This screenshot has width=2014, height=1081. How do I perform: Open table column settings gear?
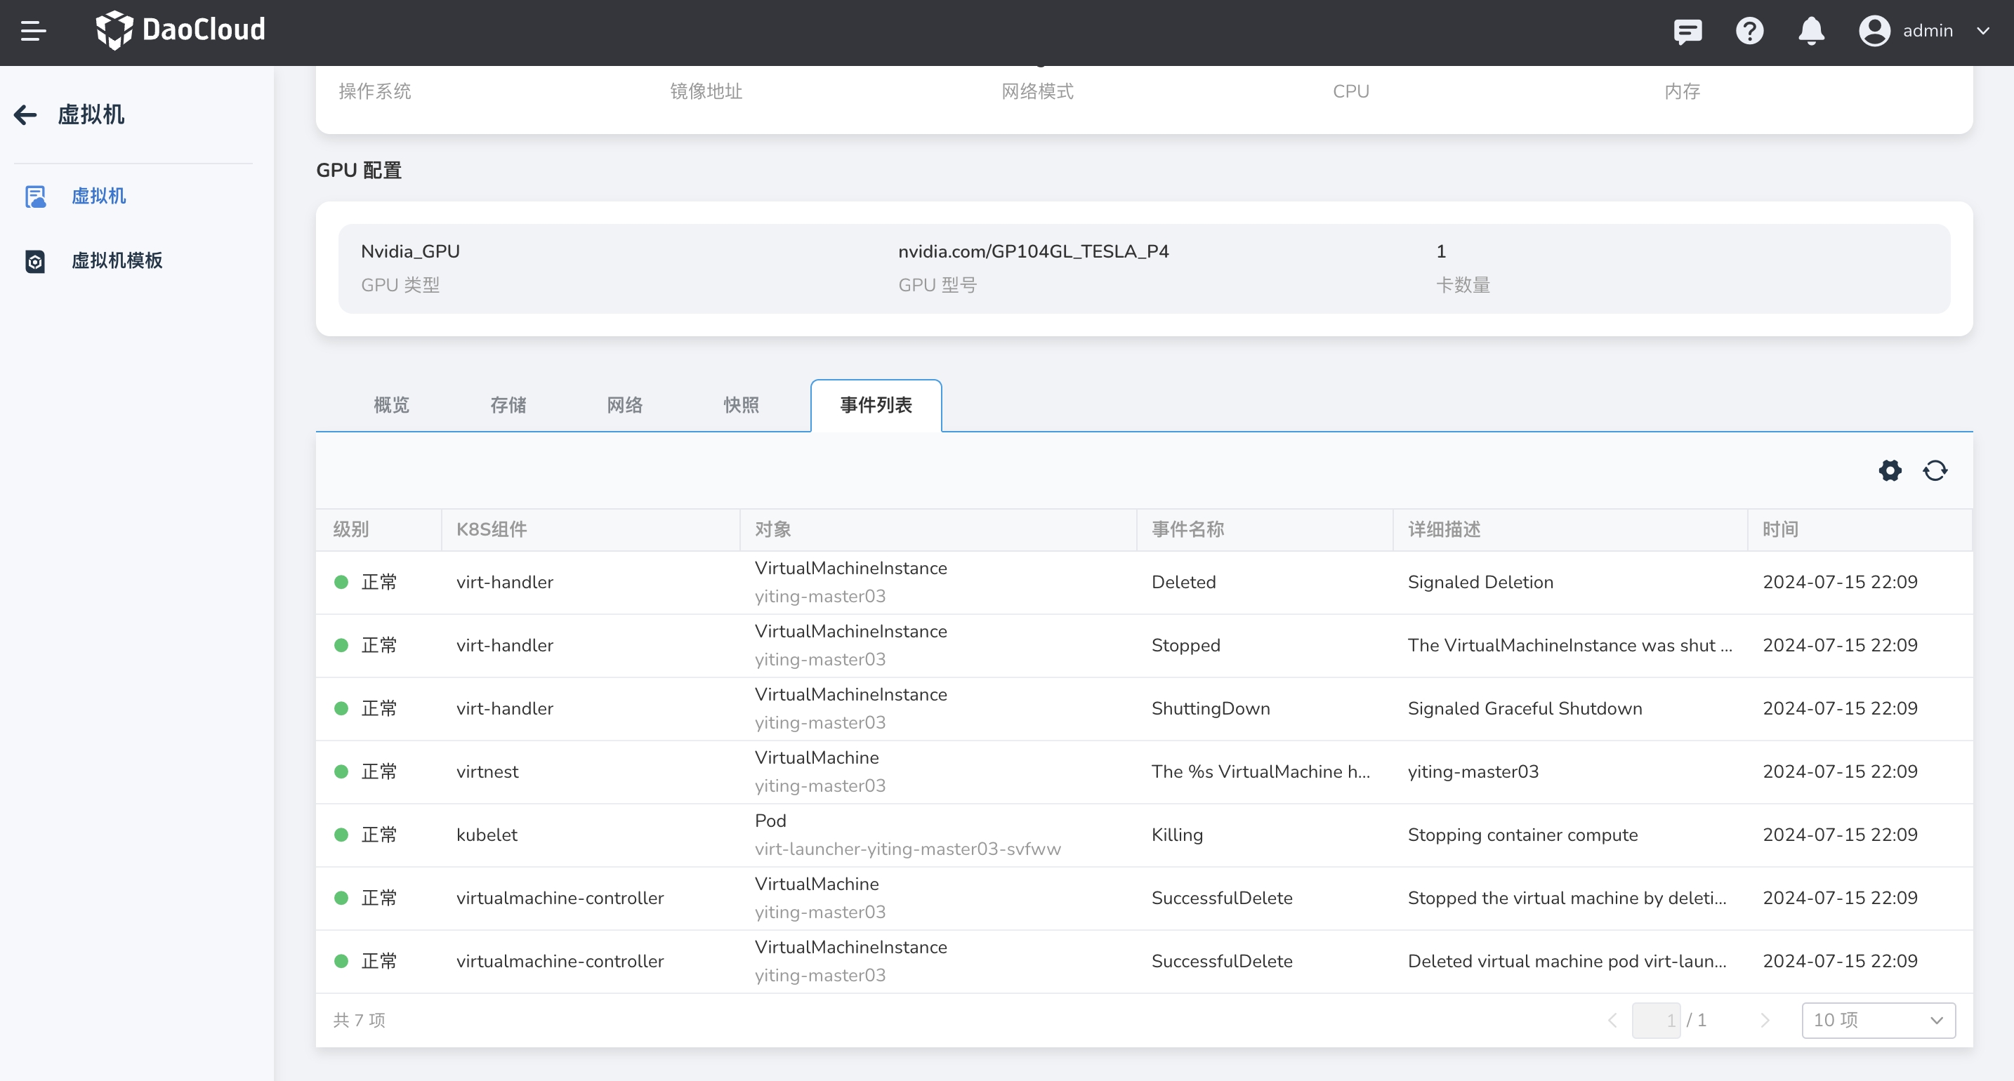pos(1890,470)
